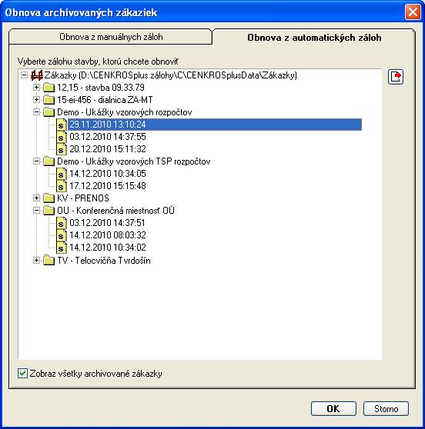
Task: Select backup 14.12.2010 10:34:02
Action: (108, 248)
